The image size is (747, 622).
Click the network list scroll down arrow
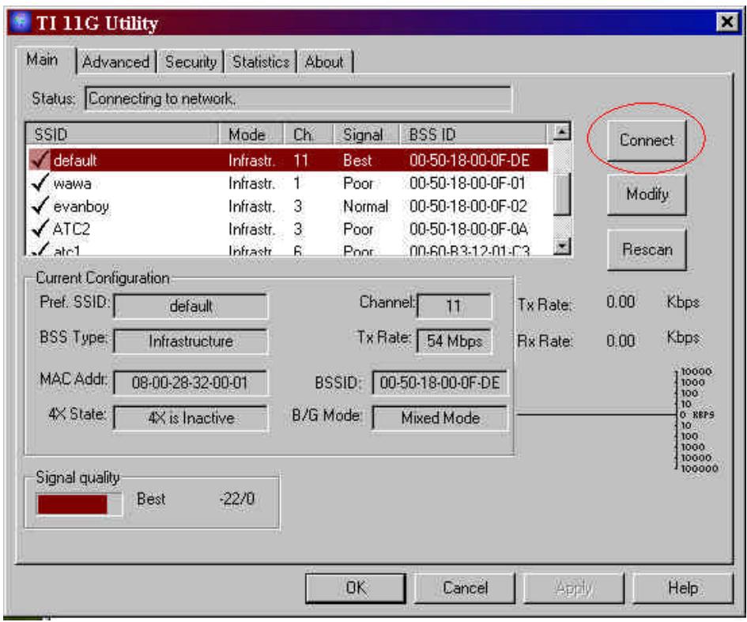tap(563, 247)
